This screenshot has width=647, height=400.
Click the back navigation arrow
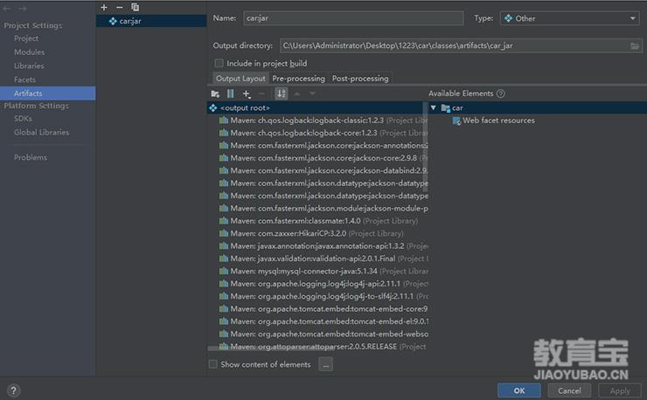(x=7, y=9)
